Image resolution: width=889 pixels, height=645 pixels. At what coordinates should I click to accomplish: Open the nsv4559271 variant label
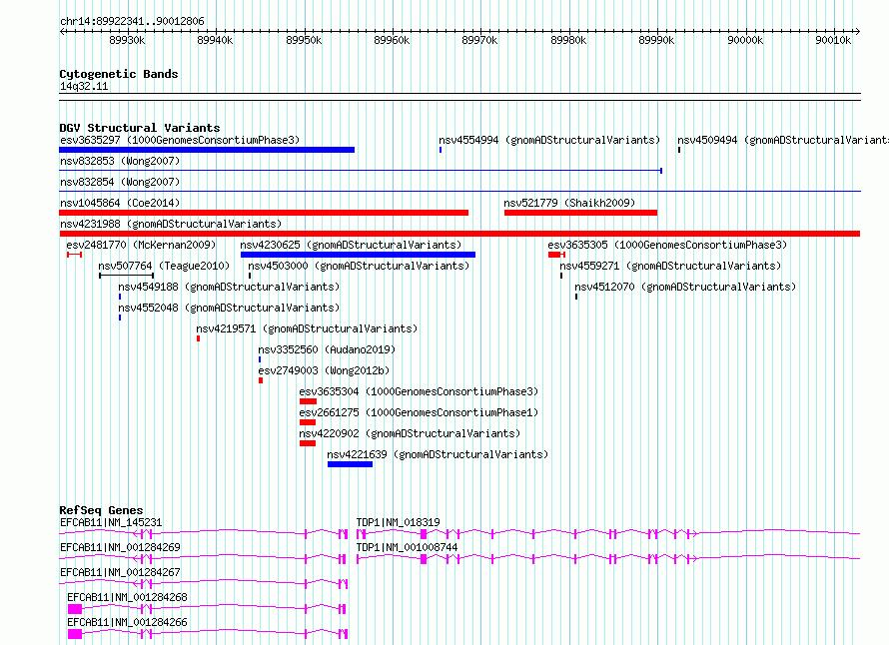[x=670, y=266]
